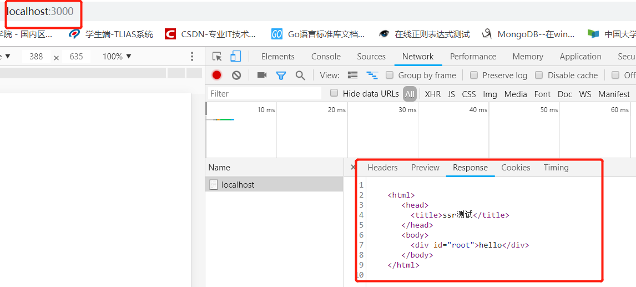Click the device height field 635
Viewport: 636px width, 287px height.
[76, 57]
